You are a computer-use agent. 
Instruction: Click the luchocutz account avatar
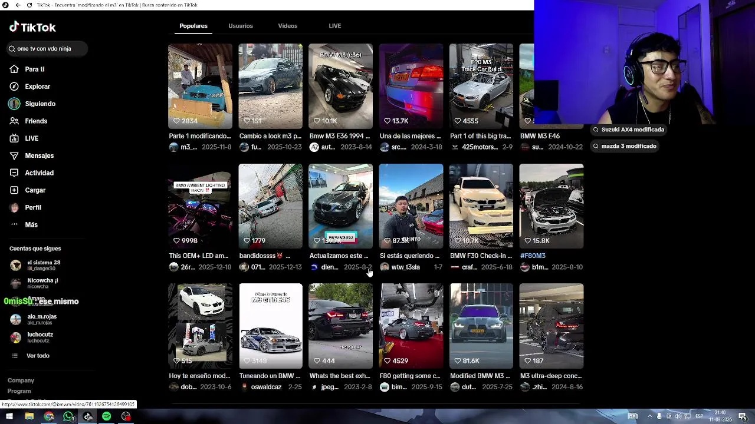(x=16, y=337)
